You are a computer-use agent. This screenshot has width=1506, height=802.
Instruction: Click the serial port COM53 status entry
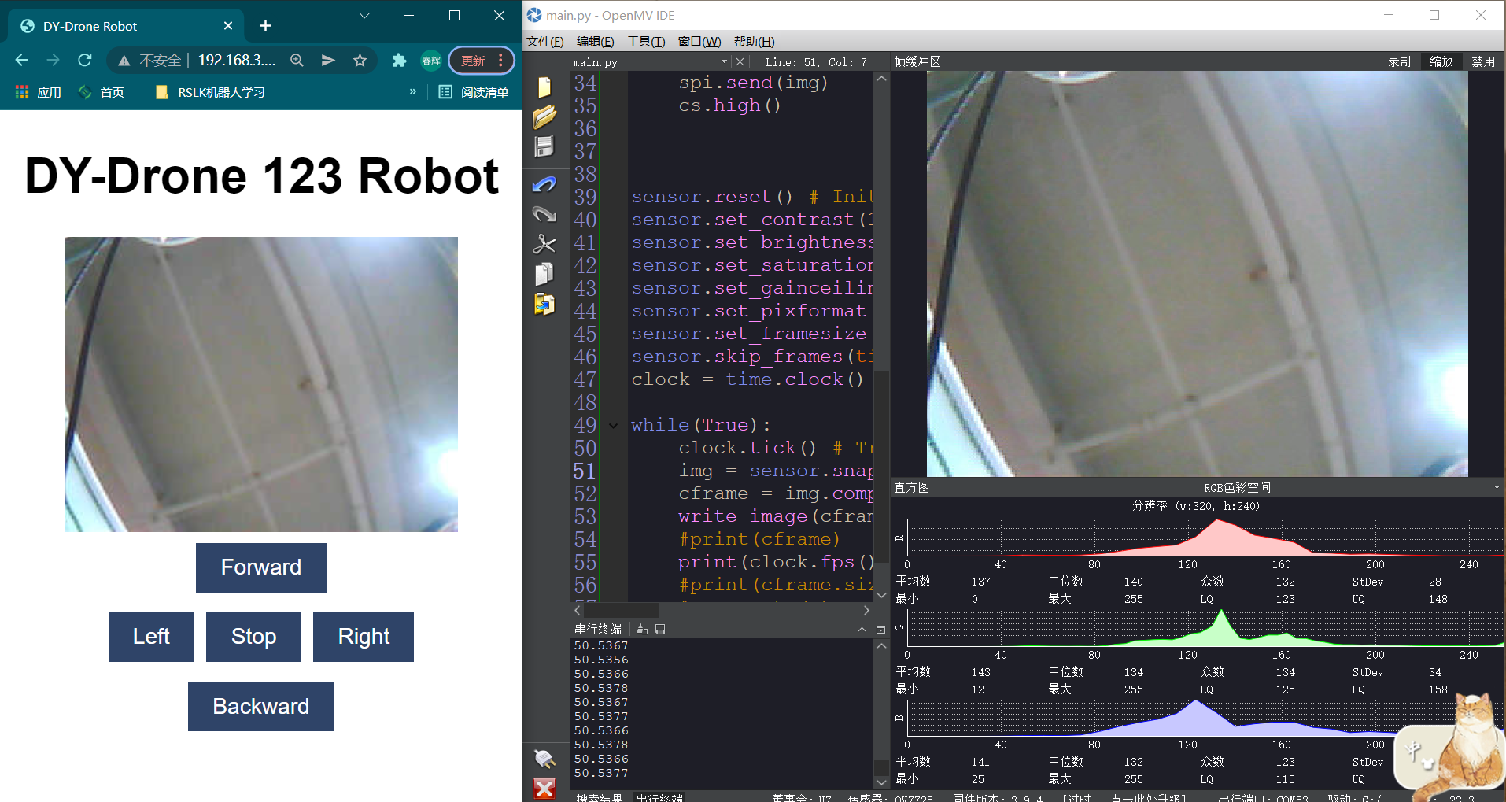1263,797
